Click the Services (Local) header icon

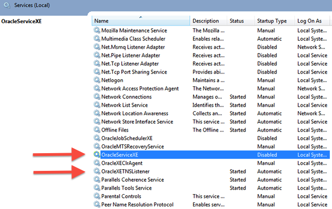[7, 5]
